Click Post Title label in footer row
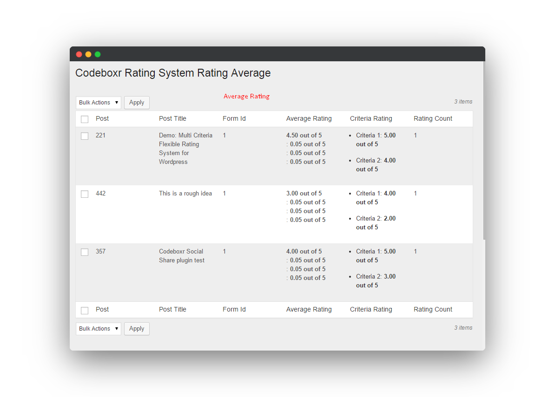This screenshot has height=397, width=555. coord(172,309)
